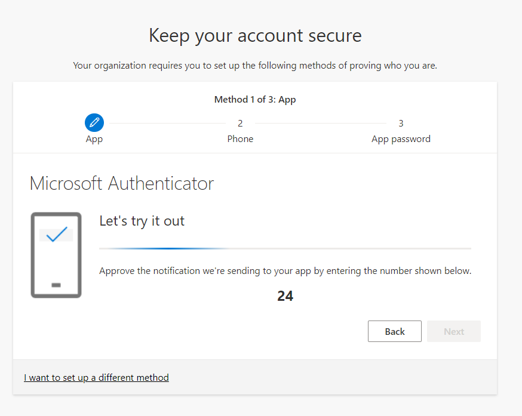Click the phone illustration icon
The height and width of the screenshot is (416, 522).
[x=56, y=255]
